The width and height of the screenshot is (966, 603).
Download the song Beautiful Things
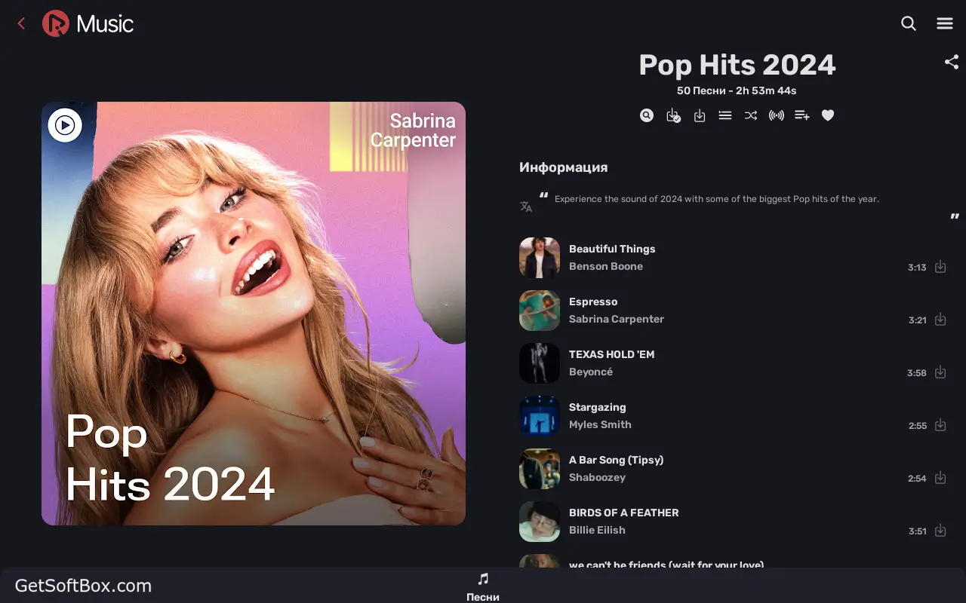(x=940, y=267)
